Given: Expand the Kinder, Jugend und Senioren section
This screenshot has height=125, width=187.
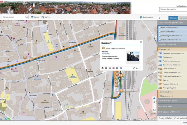Looking at the screenshot, I should coord(172,112).
